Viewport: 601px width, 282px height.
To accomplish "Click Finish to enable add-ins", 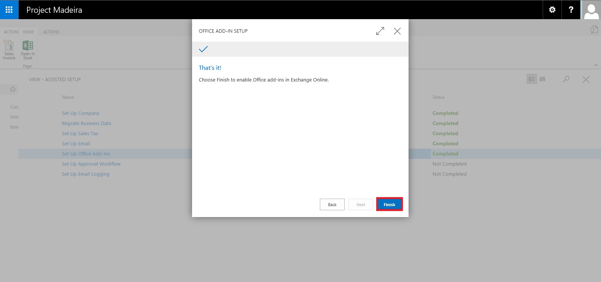I will point(389,205).
